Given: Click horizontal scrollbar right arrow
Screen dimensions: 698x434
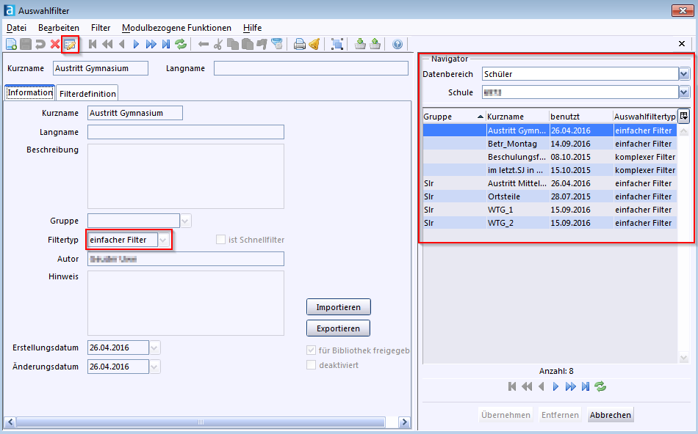Looking at the screenshot, I should pos(404,422).
